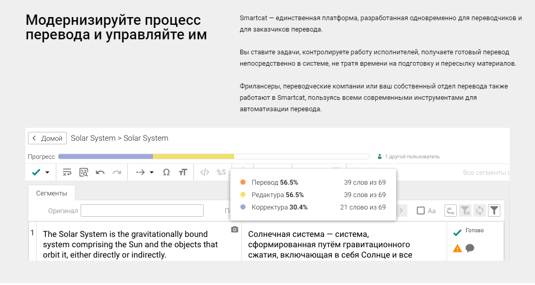Open the Сегменты tab

(x=52, y=193)
